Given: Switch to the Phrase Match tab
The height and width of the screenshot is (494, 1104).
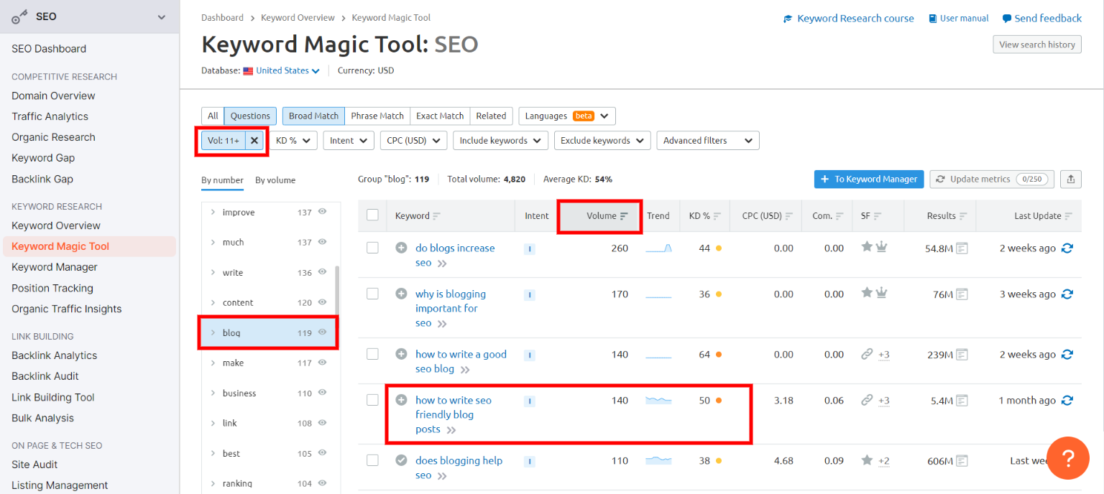Looking at the screenshot, I should pos(377,116).
